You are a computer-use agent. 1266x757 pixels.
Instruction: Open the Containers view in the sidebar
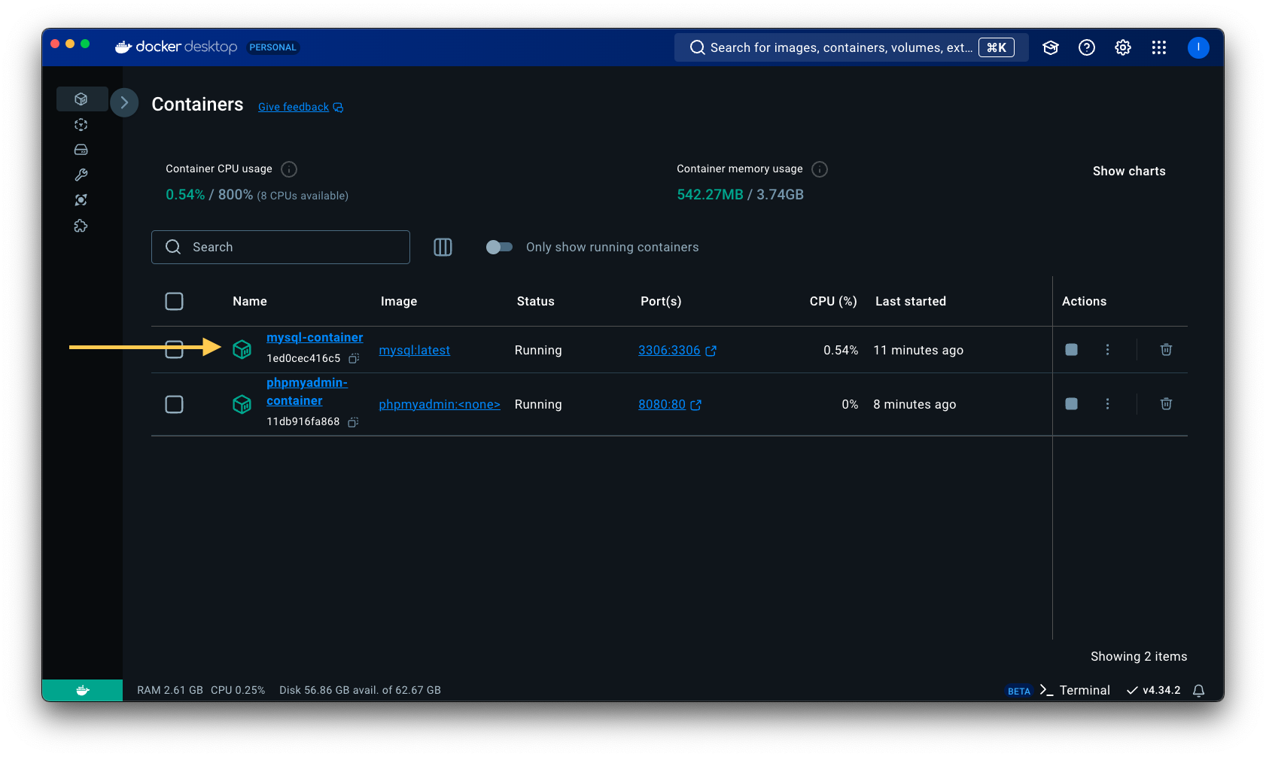coord(81,99)
